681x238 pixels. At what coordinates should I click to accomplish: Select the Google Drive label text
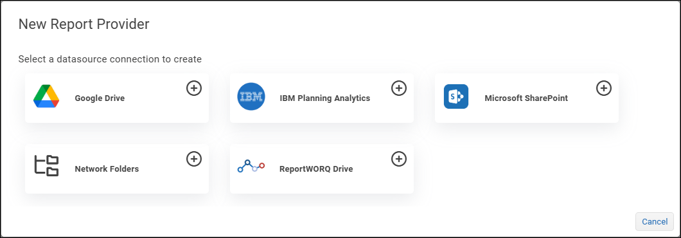click(x=100, y=98)
